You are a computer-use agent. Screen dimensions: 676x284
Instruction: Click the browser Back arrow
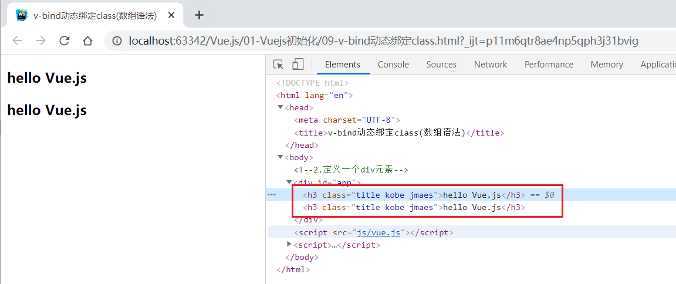(17, 41)
